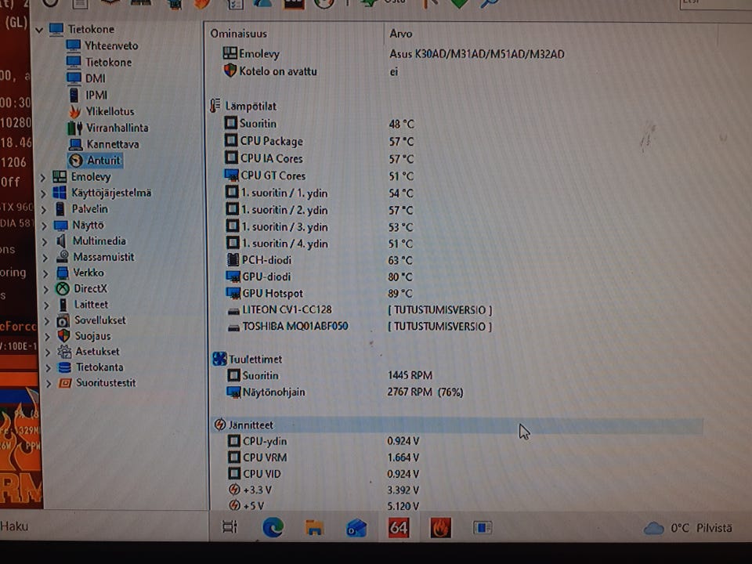Click the Palvelin server icon
Screen dimensions: 752x564
(60, 209)
